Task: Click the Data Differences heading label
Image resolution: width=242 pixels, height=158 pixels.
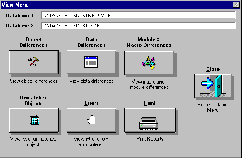Action: 91,42
